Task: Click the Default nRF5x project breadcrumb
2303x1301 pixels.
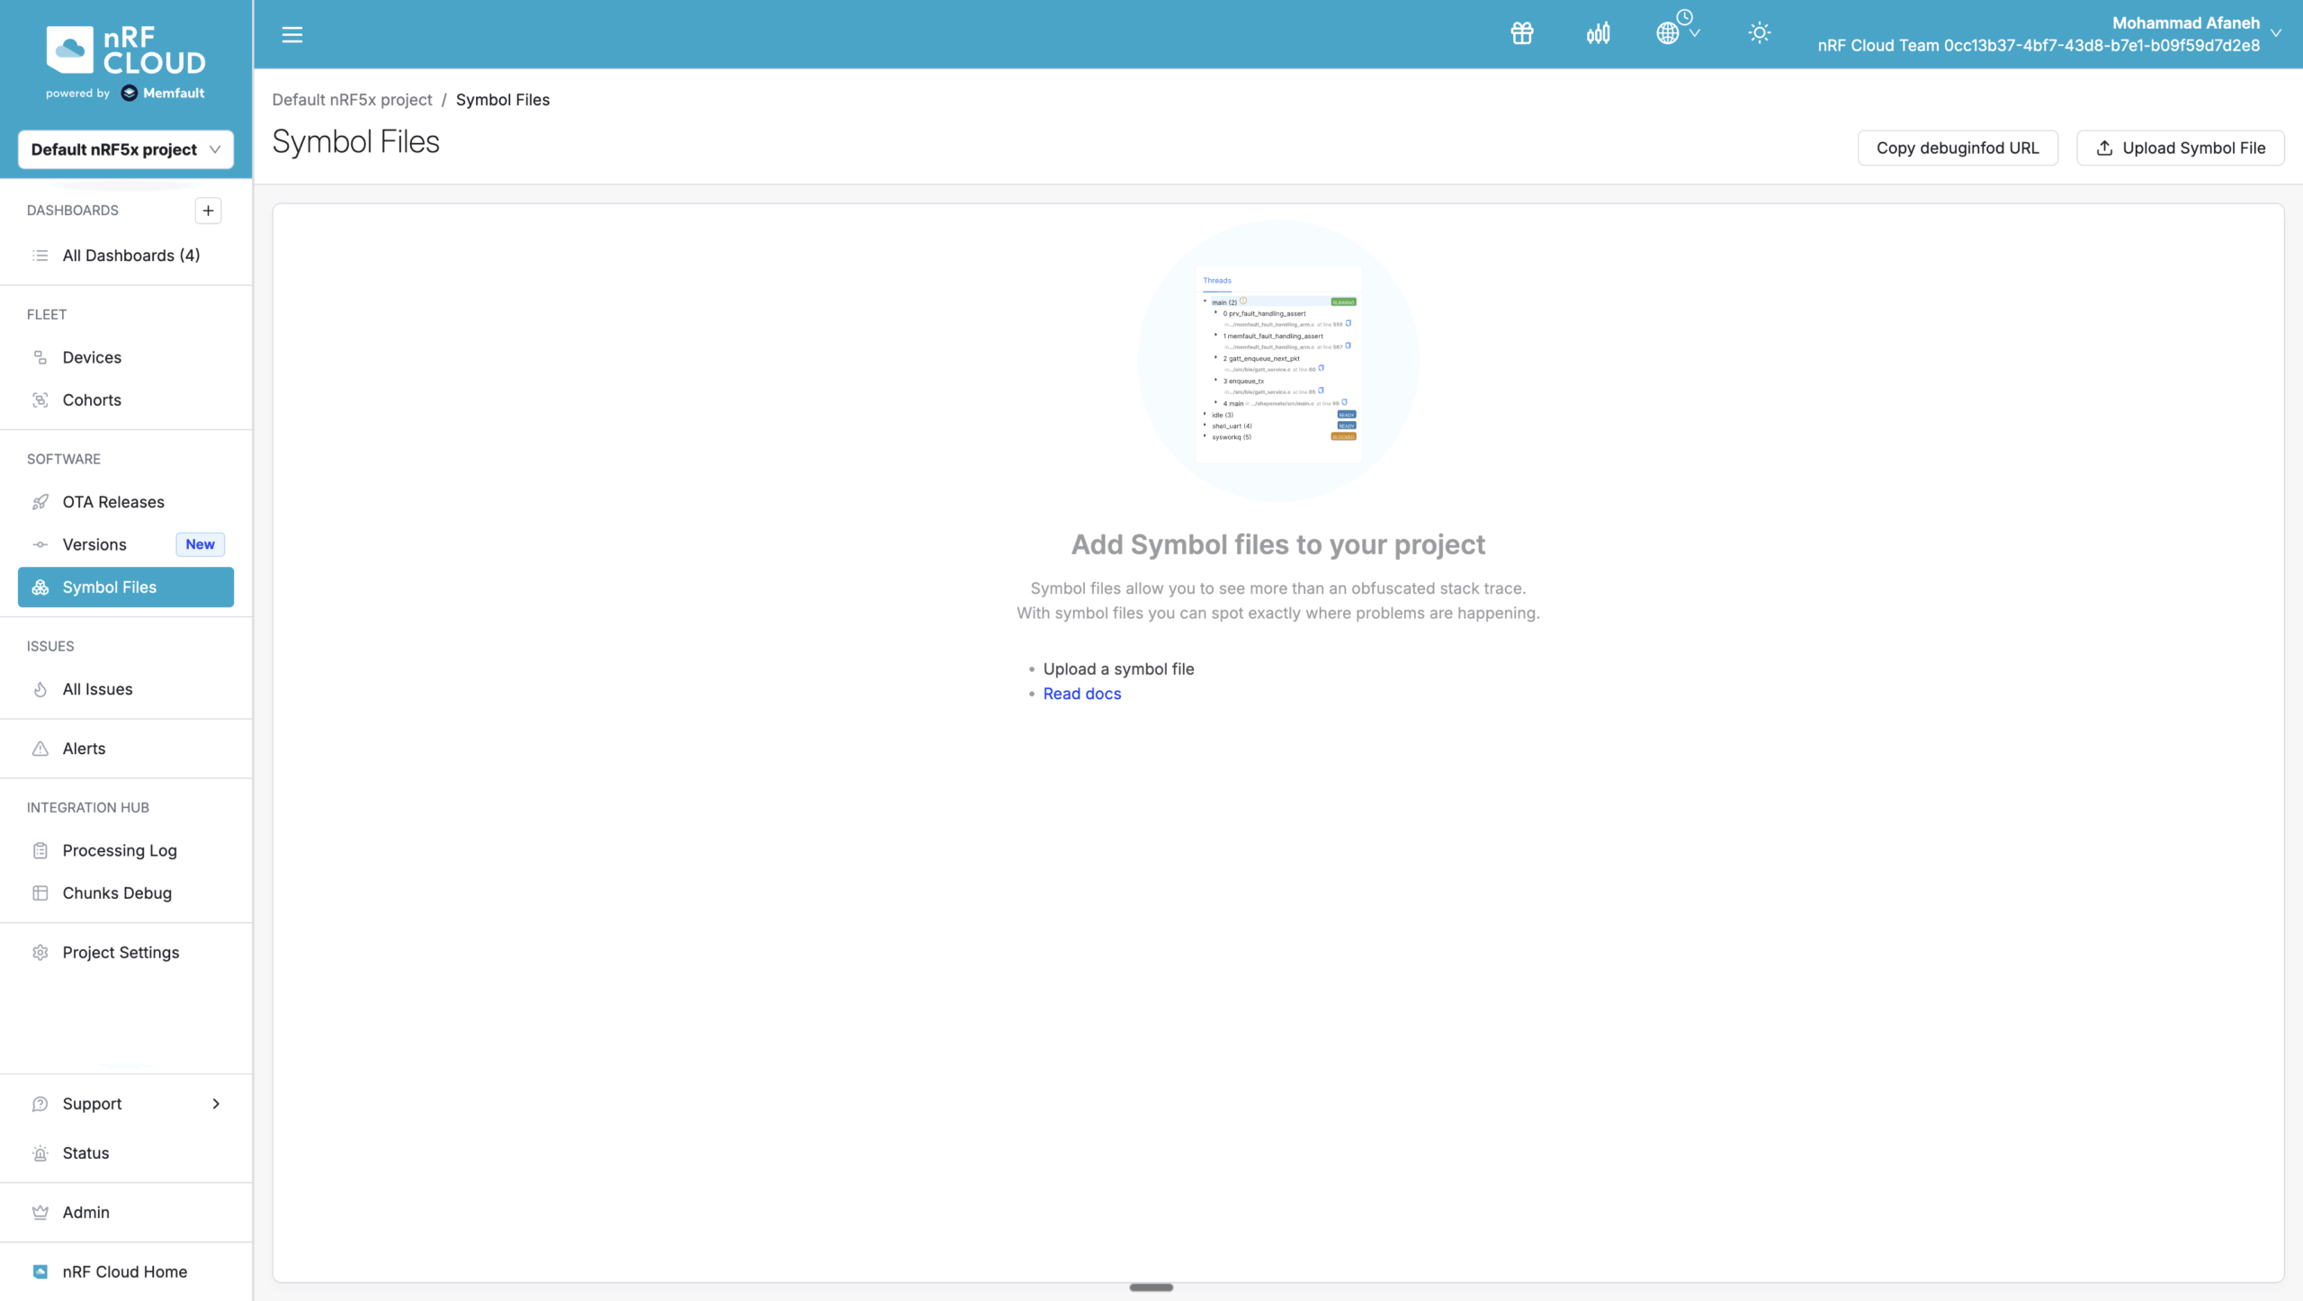Action: click(352, 100)
